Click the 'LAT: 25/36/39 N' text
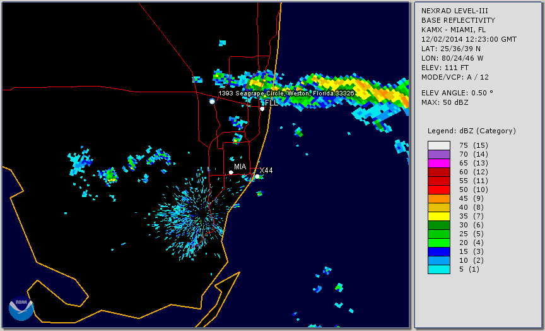Image resolution: width=545 pixels, height=331 pixels. [x=451, y=49]
